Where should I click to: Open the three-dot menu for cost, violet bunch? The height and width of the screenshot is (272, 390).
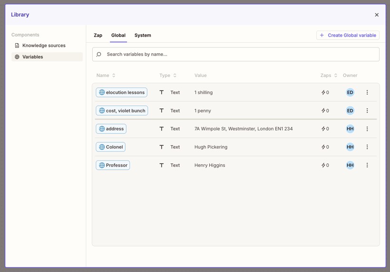click(367, 111)
